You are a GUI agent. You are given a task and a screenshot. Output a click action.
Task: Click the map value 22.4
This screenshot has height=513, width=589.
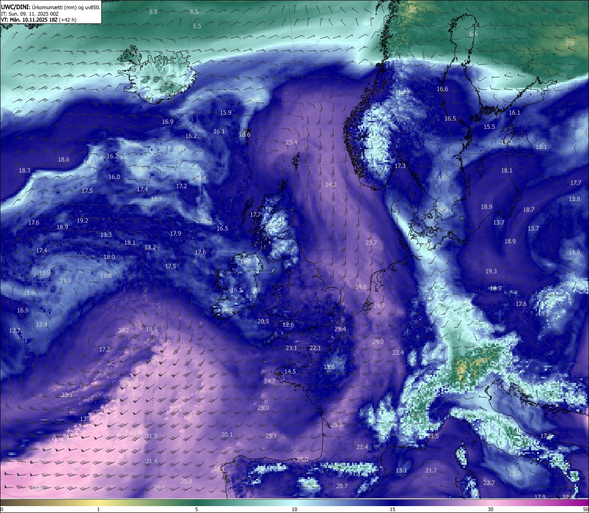point(398,353)
